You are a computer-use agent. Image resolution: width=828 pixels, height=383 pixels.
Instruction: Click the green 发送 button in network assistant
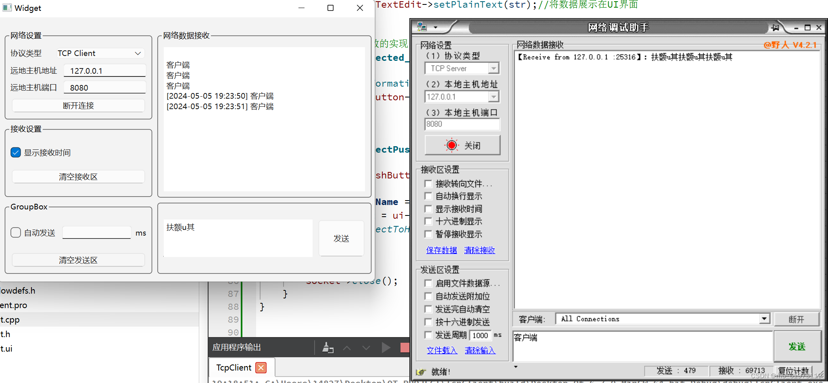coord(797,347)
